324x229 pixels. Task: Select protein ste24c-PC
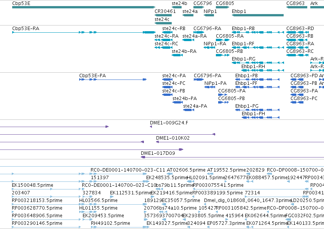click(x=174, y=83)
